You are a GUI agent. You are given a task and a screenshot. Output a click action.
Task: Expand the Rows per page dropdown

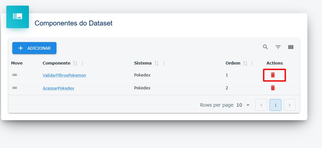pos(243,105)
